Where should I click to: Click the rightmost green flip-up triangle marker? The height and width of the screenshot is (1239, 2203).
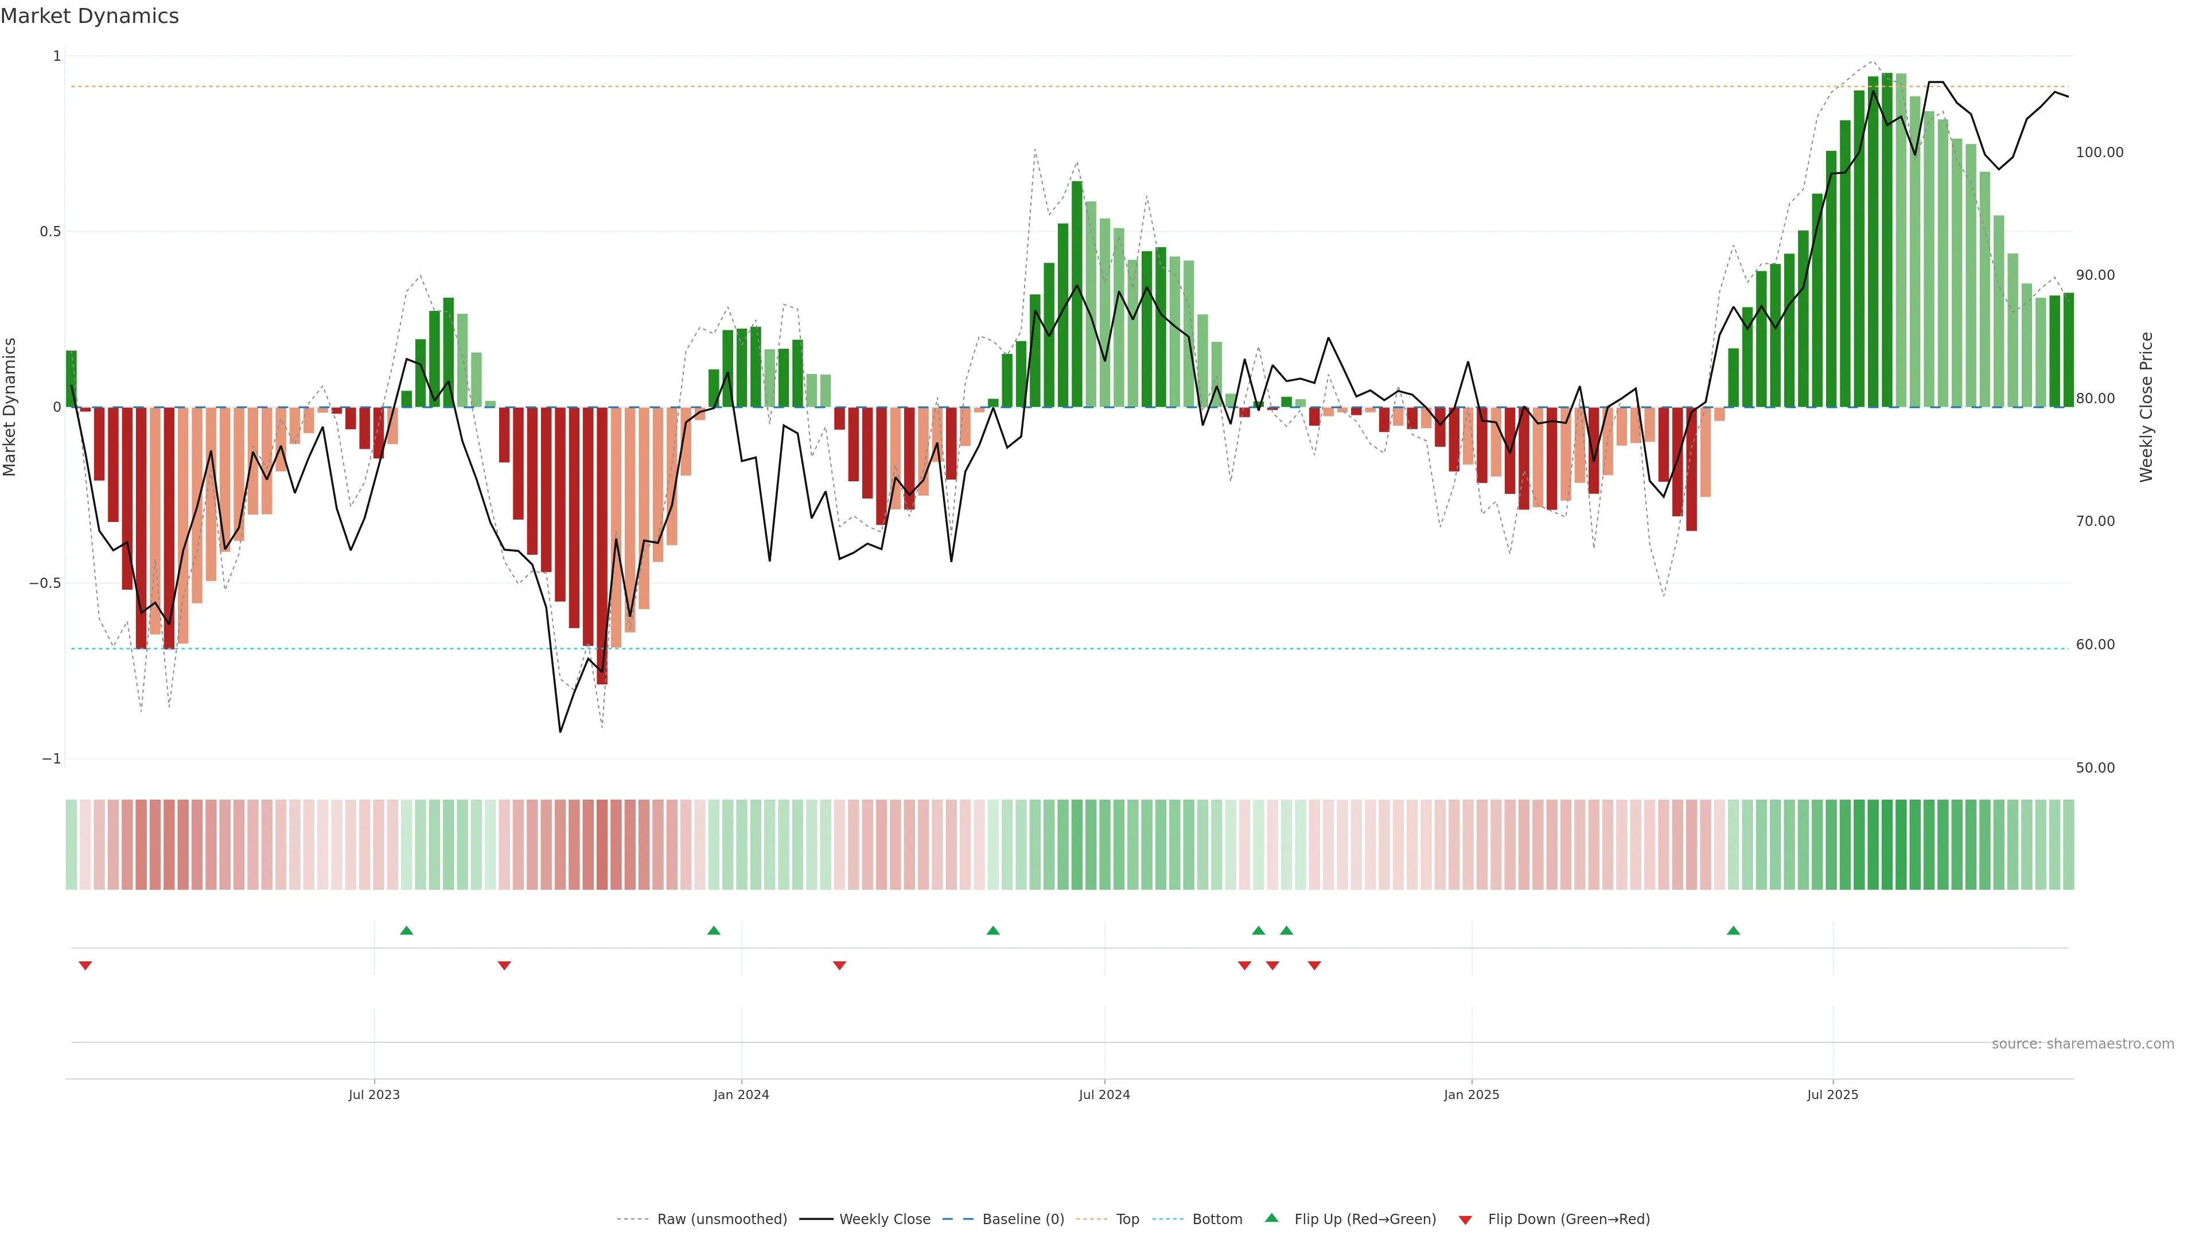pos(1733,930)
